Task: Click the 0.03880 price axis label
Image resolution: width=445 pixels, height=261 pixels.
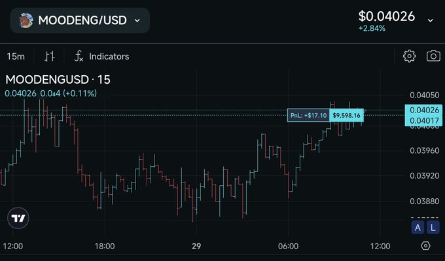Action: (x=424, y=201)
